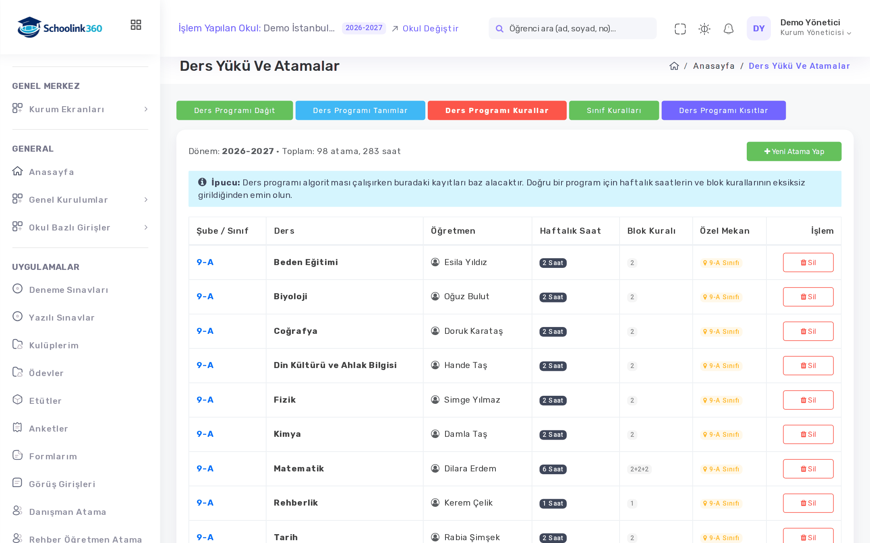This screenshot has width=870, height=543.
Task: Open notifications bell
Action: 728,29
